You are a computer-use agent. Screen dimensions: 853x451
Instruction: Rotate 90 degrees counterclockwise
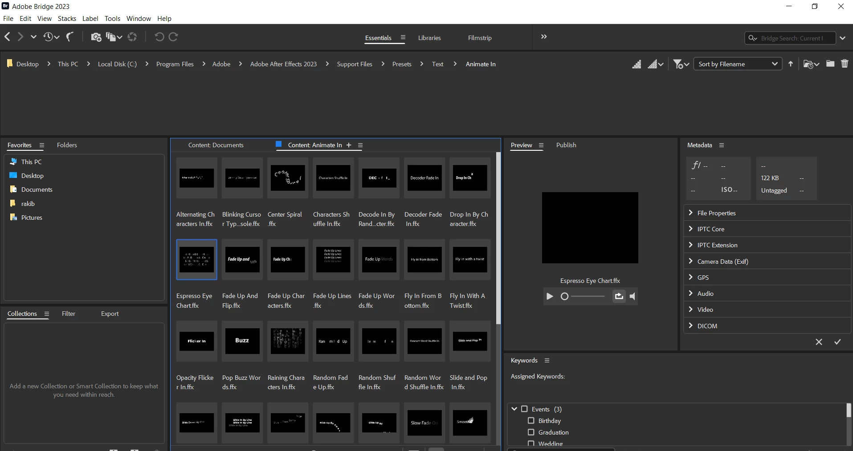tap(159, 37)
